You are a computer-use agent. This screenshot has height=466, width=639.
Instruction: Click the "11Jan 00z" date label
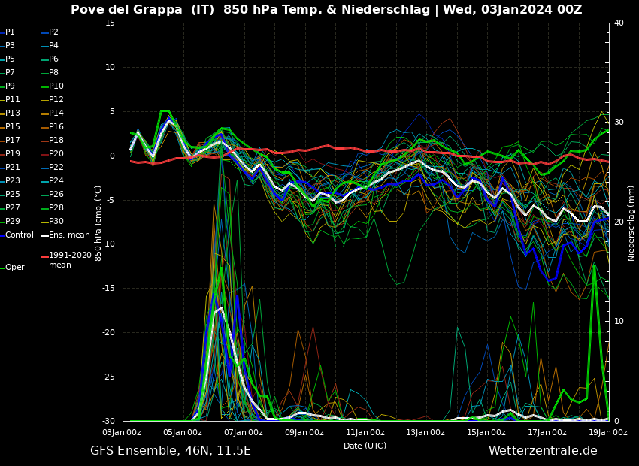365,433
